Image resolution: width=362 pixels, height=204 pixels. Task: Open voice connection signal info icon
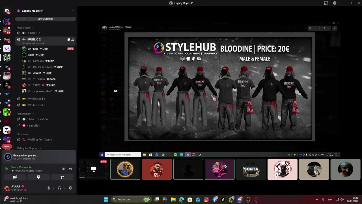pyautogui.click(x=7, y=169)
